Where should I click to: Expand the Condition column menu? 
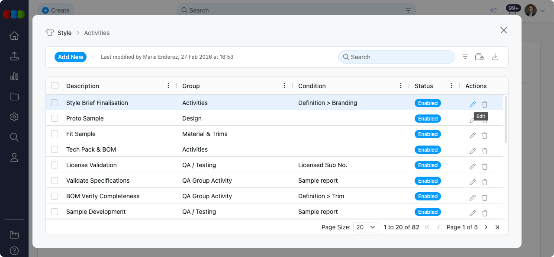click(401, 86)
